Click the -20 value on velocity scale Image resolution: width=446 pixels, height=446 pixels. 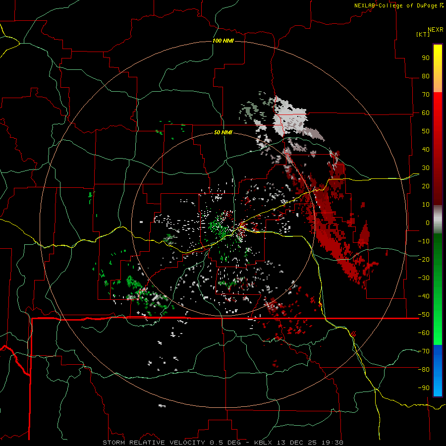point(424,259)
